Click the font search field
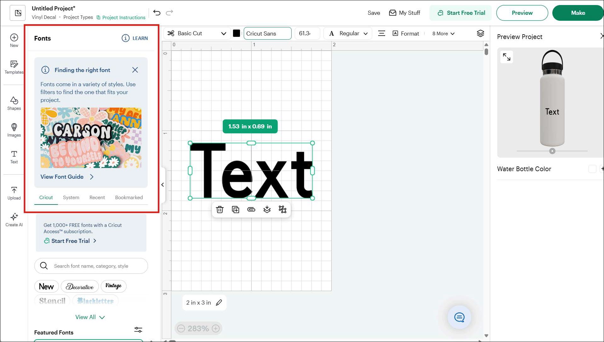604x342 pixels. pyautogui.click(x=91, y=266)
